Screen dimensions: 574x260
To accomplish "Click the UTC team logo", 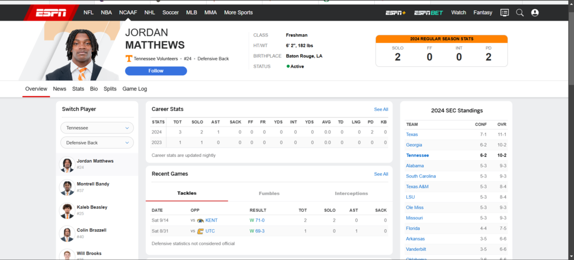I will coord(200,231).
